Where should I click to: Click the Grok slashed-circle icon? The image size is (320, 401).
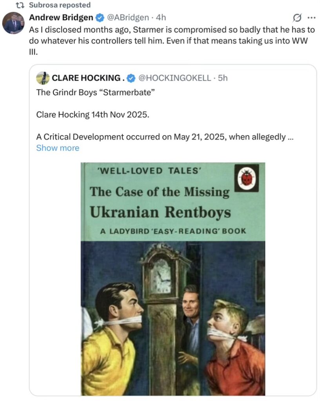coord(297,18)
